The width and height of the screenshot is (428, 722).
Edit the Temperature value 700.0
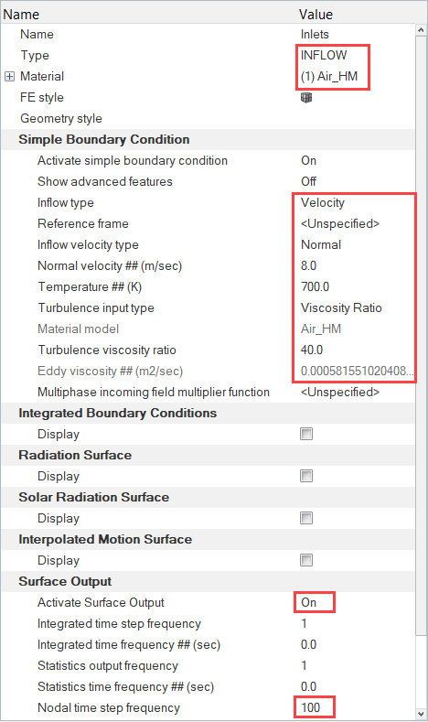(x=316, y=286)
